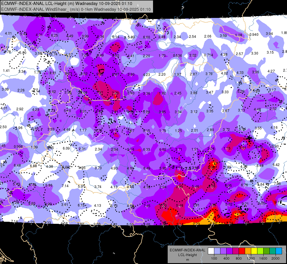Click the light lavender legend swatch
This screenshot has height=264, width=287.
(x=217, y=251)
